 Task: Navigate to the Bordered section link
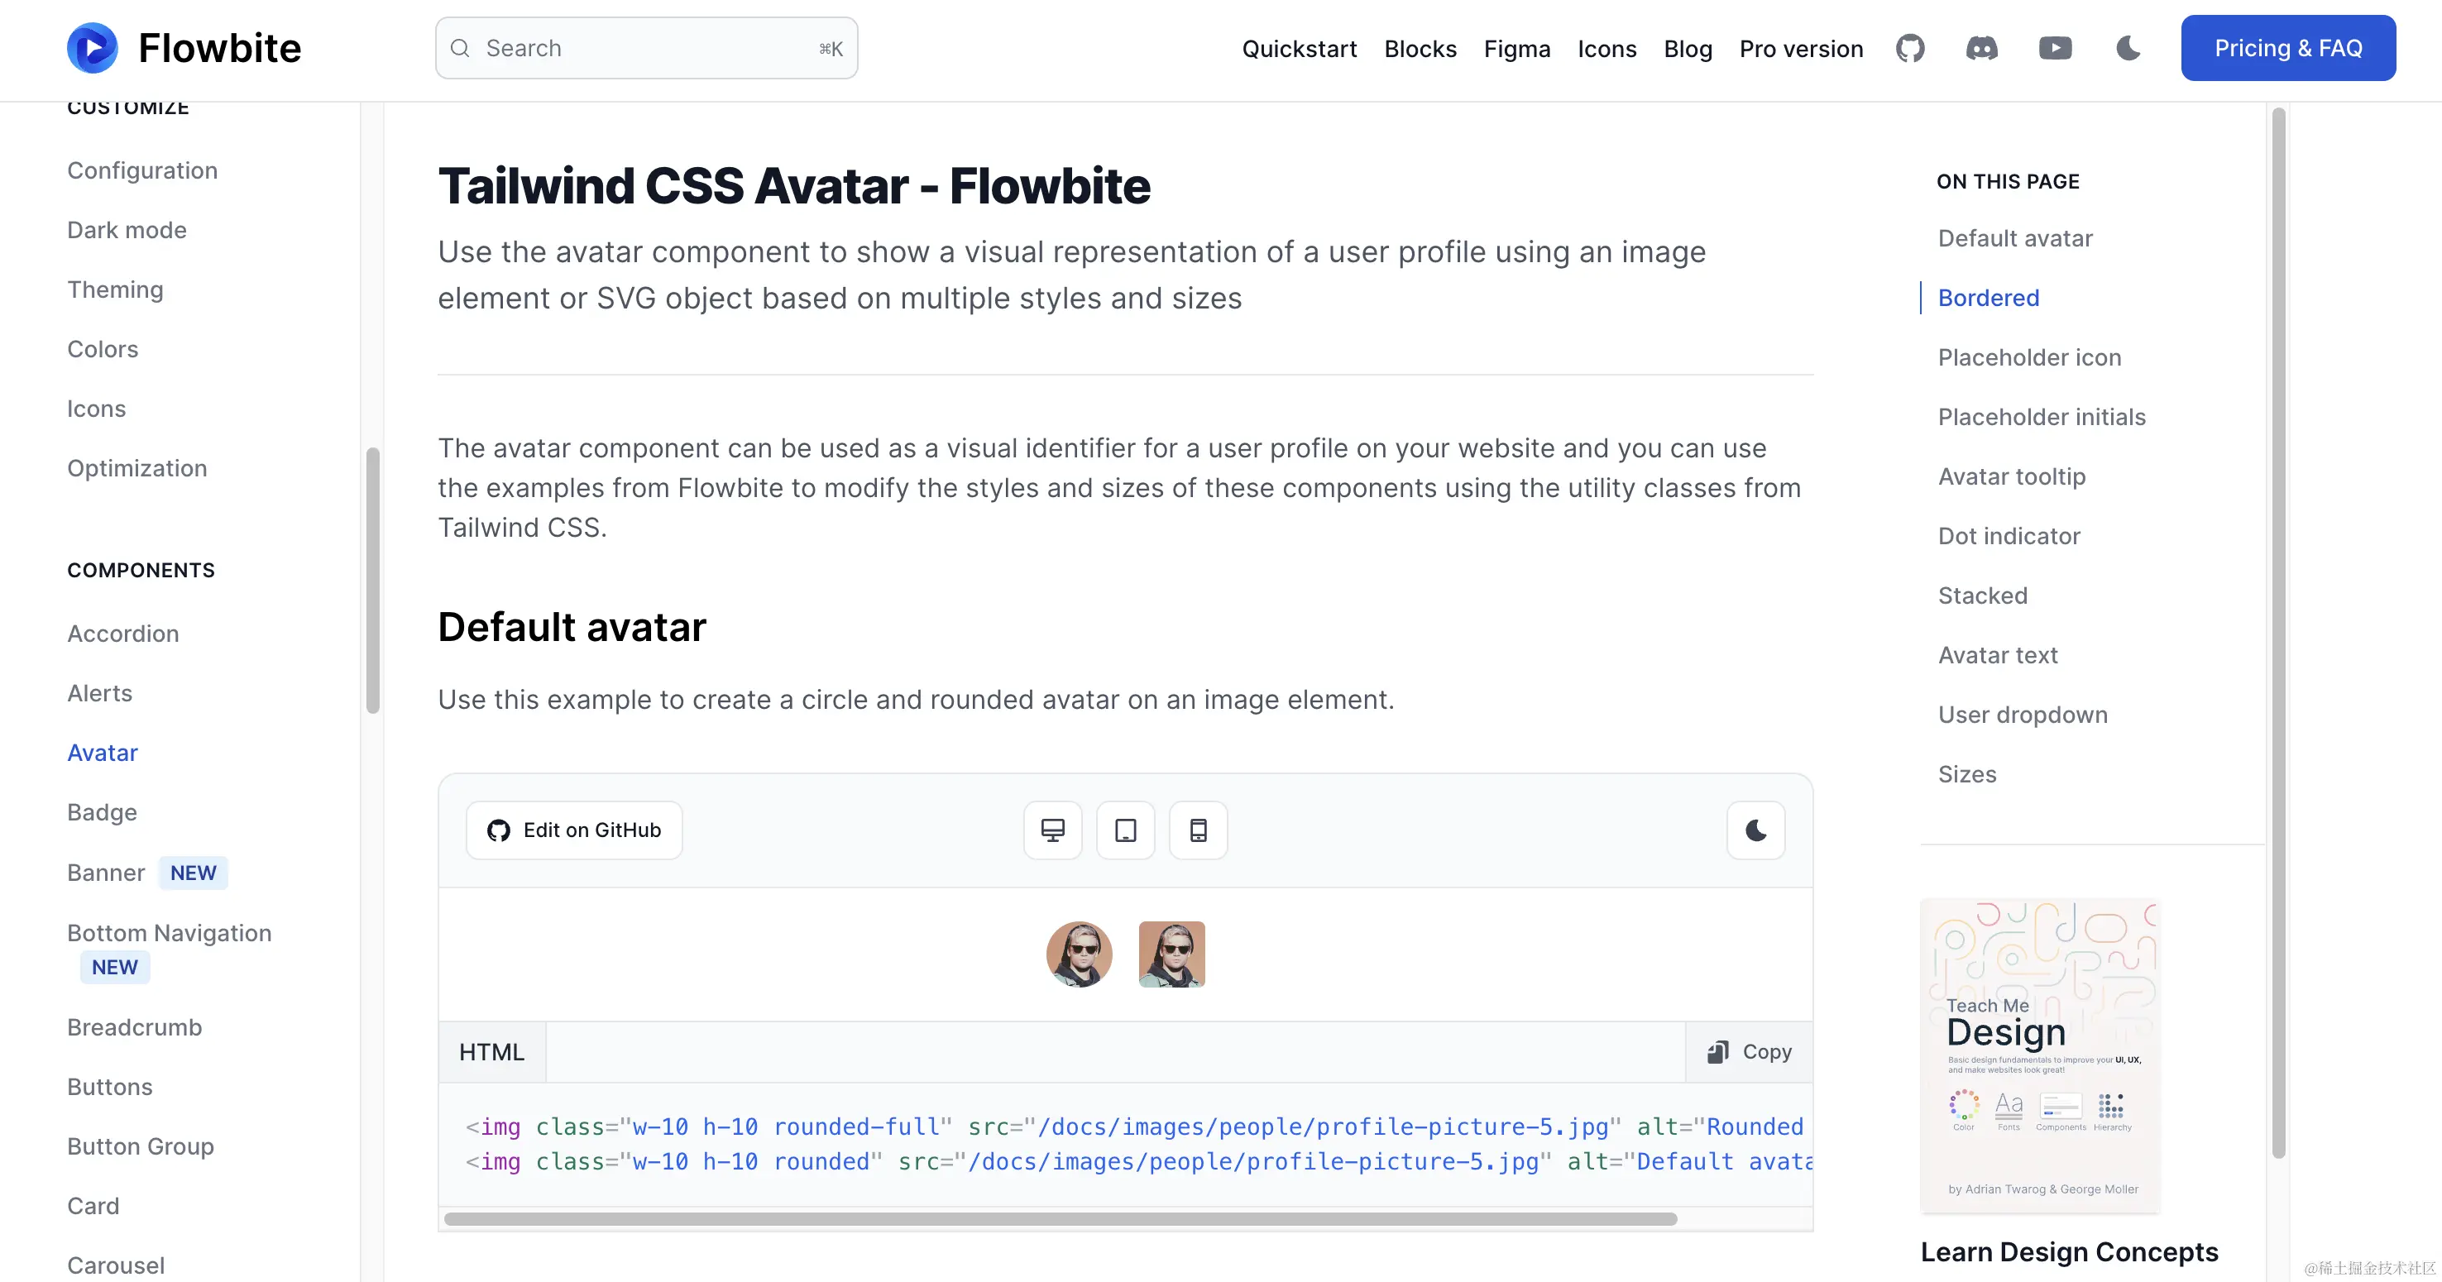1987,298
